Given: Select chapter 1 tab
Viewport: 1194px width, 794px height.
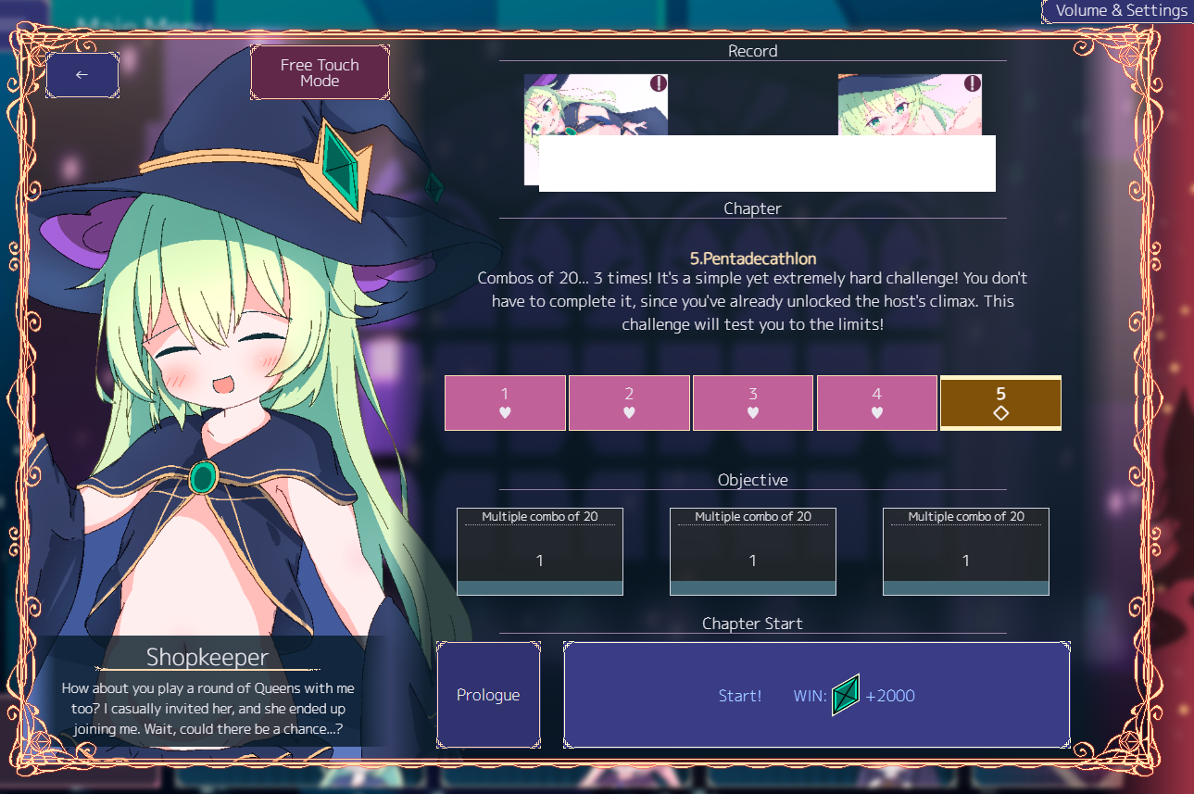Looking at the screenshot, I should point(505,403).
